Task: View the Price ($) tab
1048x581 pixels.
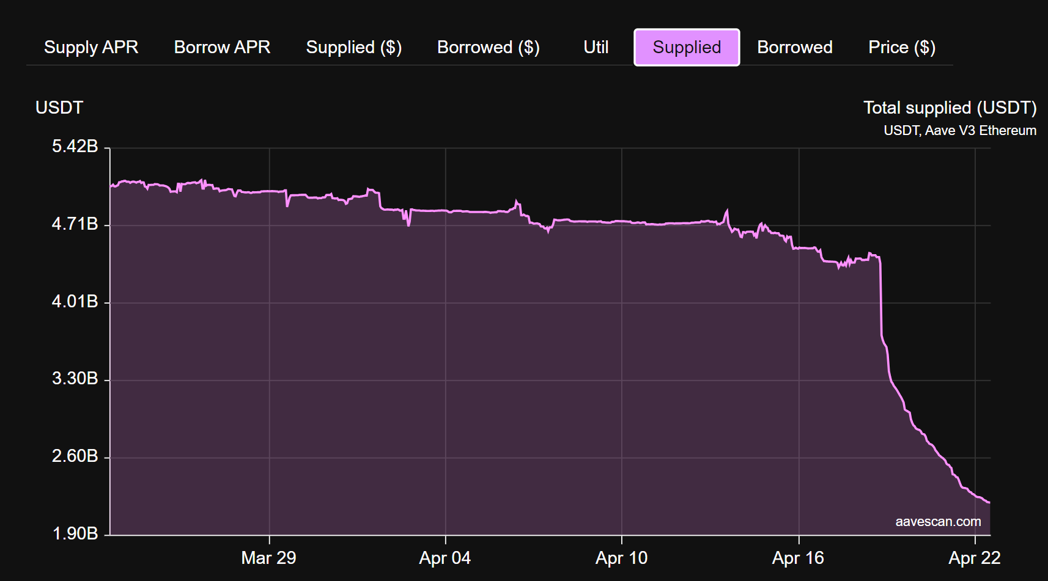Action: pyautogui.click(x=902, y=47)
